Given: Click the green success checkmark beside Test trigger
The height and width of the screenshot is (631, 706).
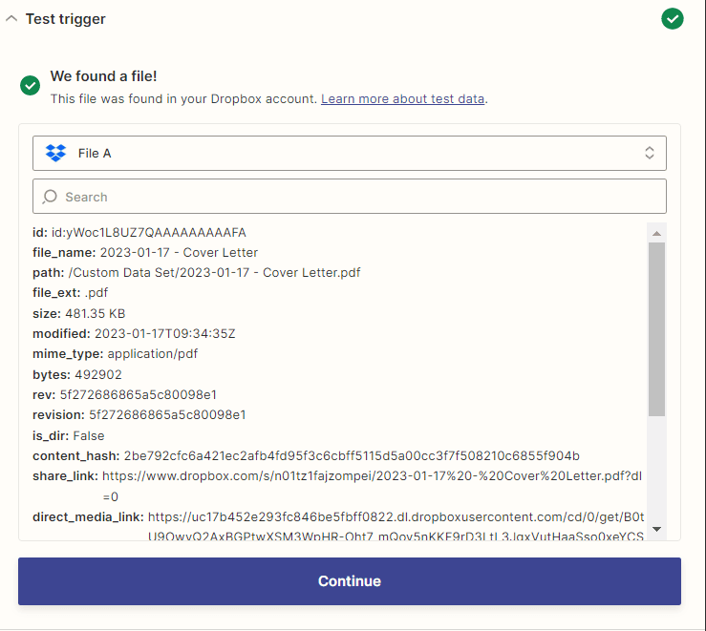Looking at the screenshot, I should (674, 19).
